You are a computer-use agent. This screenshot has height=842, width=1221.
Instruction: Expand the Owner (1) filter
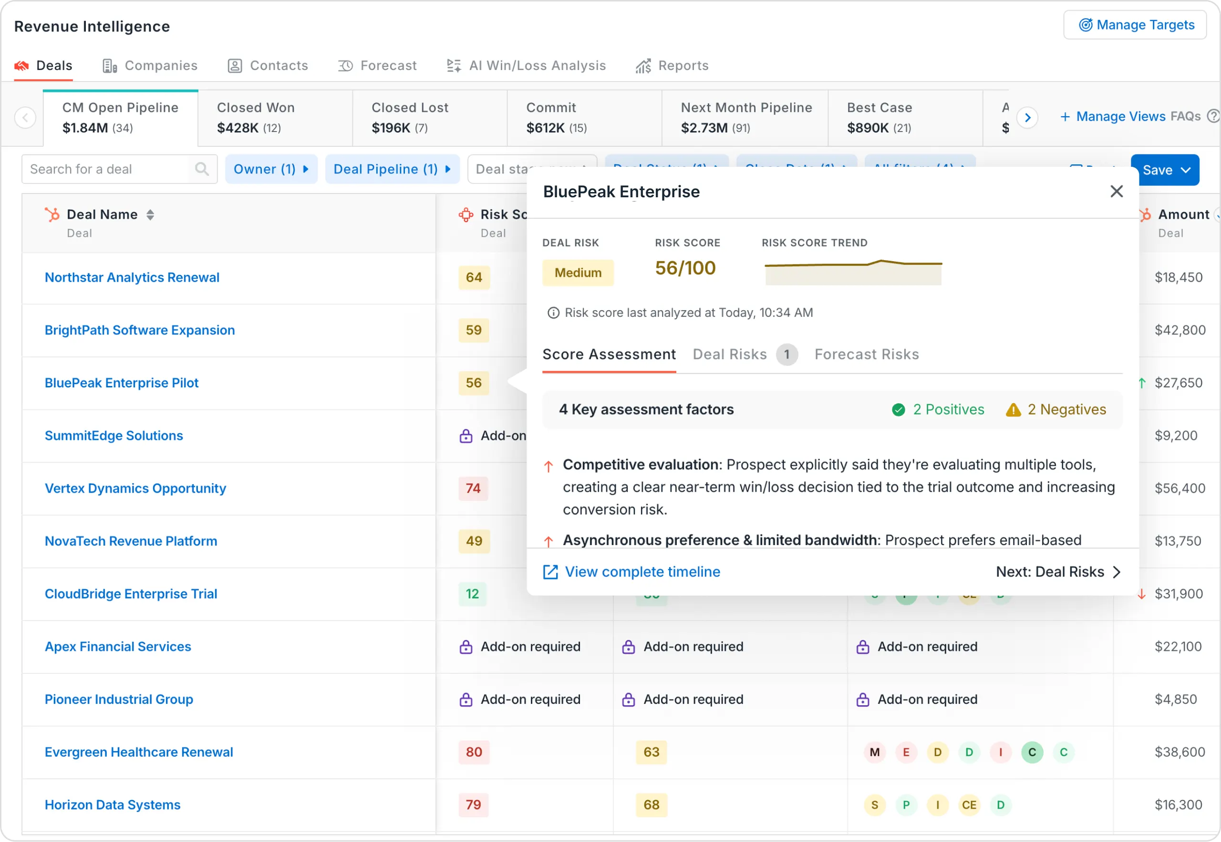[271, 169]
